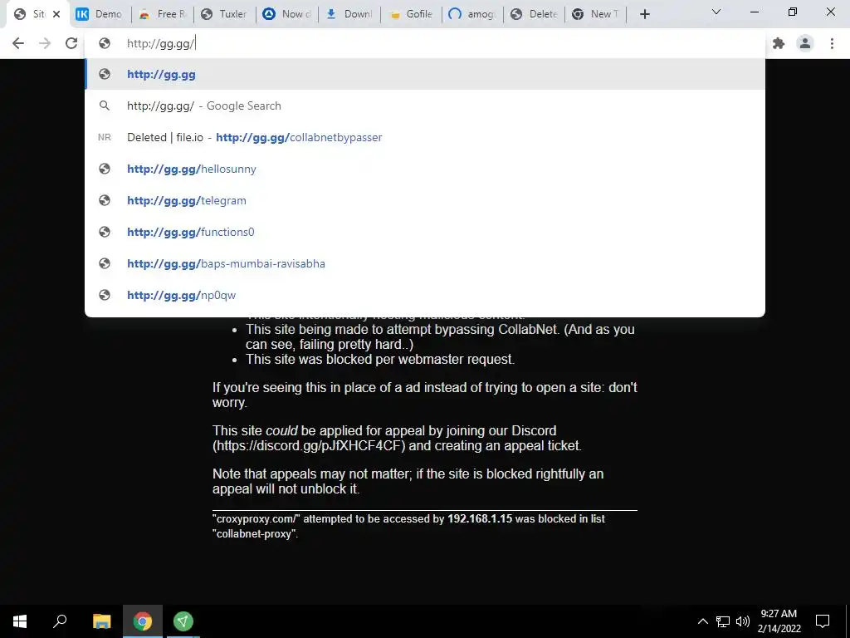Screen dimensions: 850x638
Task: Open the network status tray icon
Action: [x=723, y=621]
